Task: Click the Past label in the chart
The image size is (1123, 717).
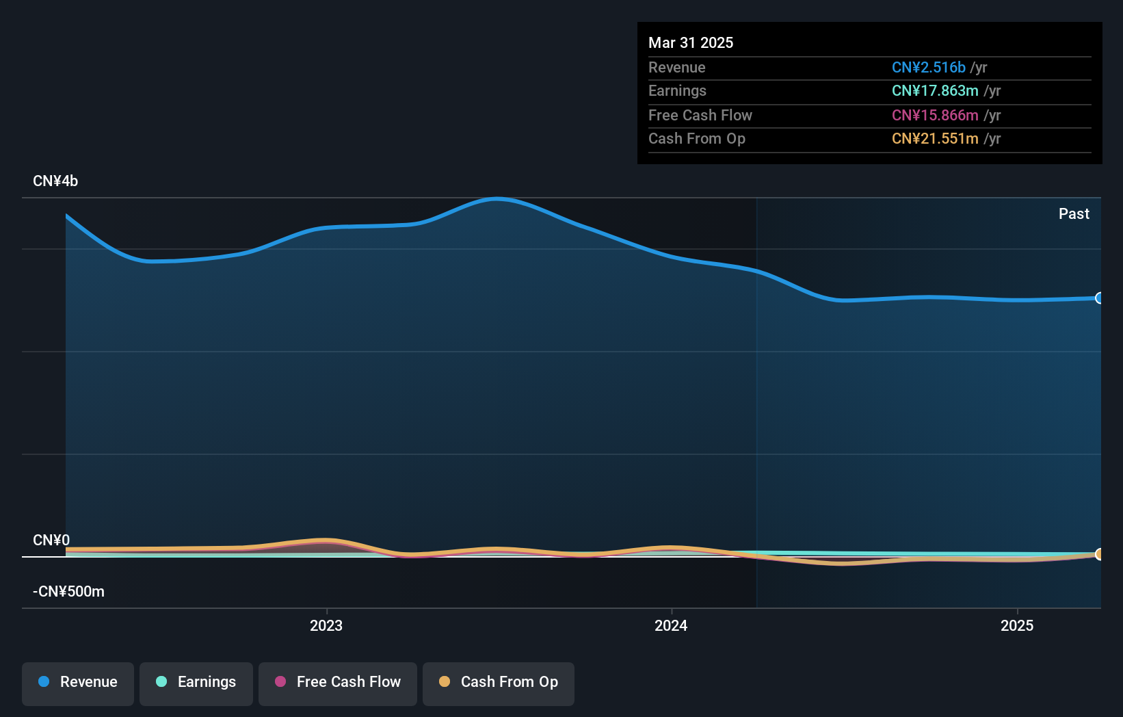Action: pyautogui.click(x=1074, y=213)
